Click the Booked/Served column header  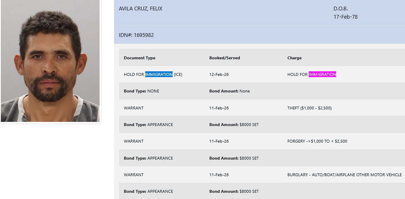tap(224, 58)
